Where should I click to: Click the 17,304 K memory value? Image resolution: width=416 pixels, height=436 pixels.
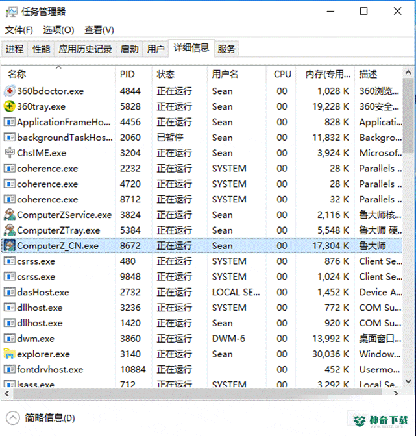tap(330, 245)
